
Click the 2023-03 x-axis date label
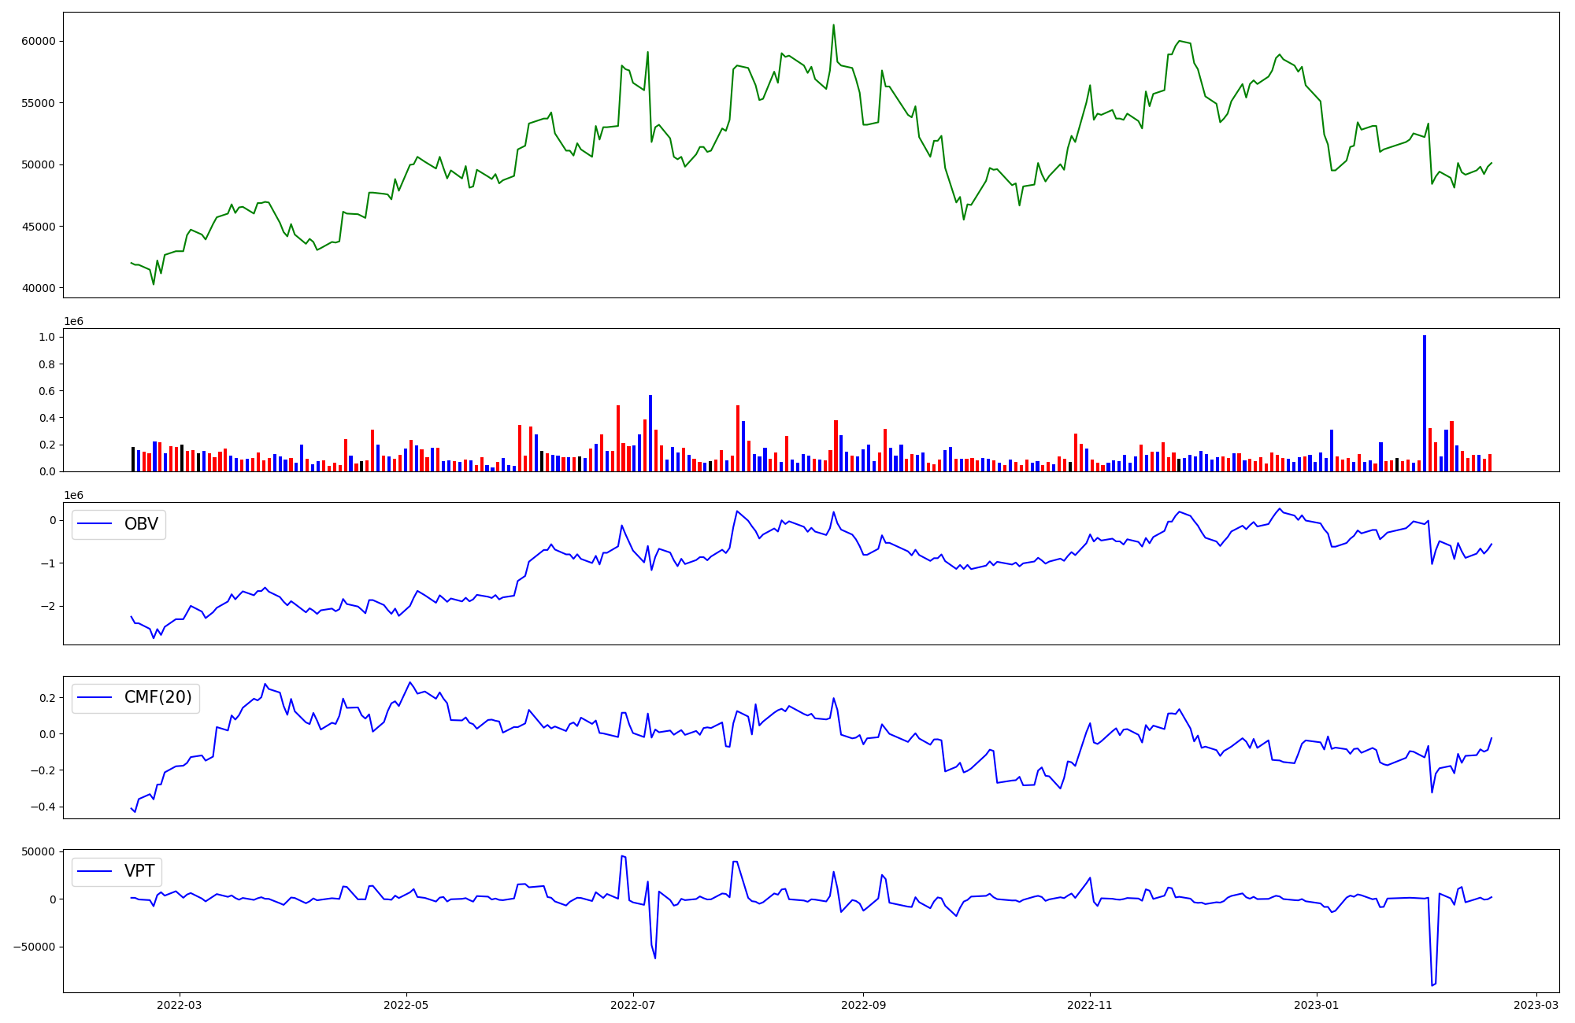(x=1536, y=1004)
